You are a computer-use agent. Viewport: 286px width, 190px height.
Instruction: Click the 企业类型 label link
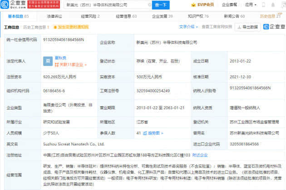pyautogui.click(x=14, y=108)
